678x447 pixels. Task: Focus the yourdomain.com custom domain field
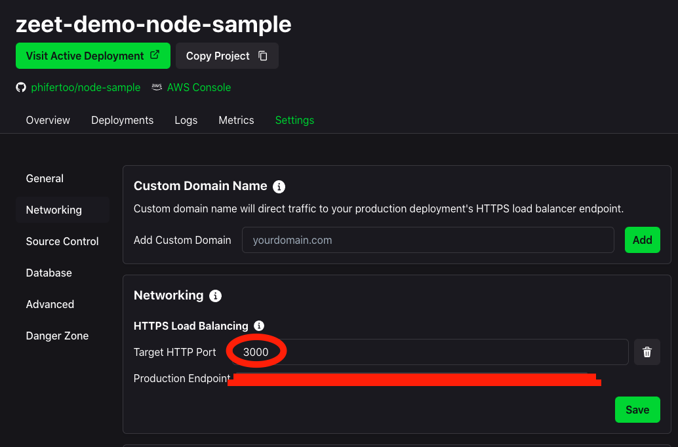pos(428,240)
